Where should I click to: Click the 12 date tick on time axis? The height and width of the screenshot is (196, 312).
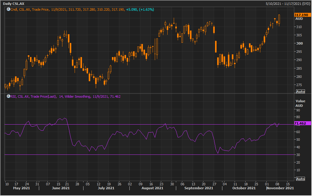pos(98,184)
